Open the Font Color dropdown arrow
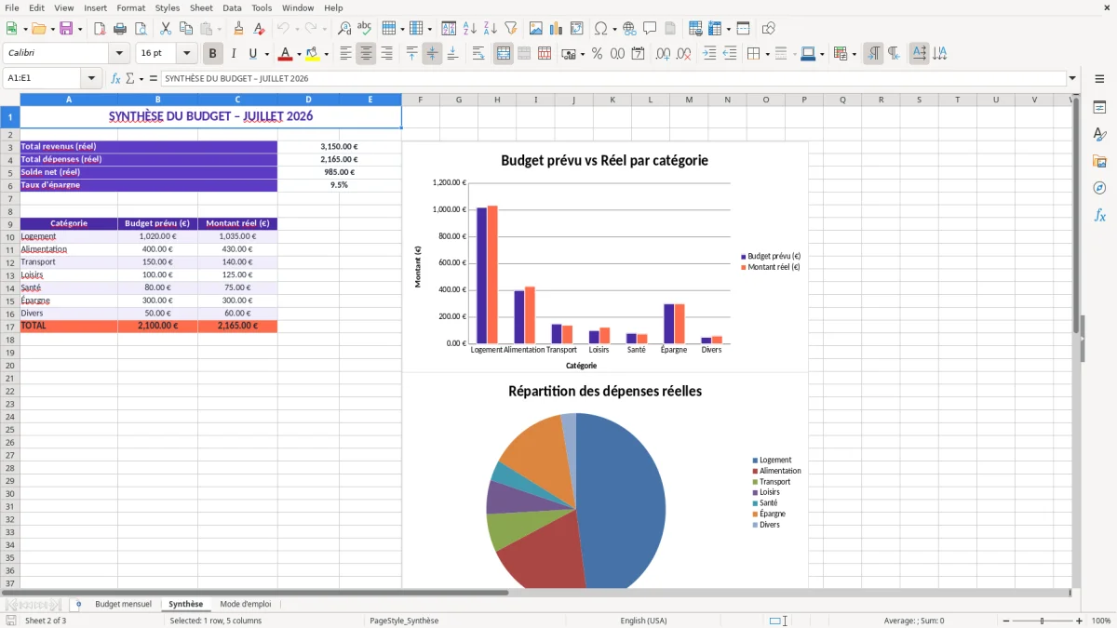Image resolution: width=1117 pixels, height=628 pixels. [299, 54]
